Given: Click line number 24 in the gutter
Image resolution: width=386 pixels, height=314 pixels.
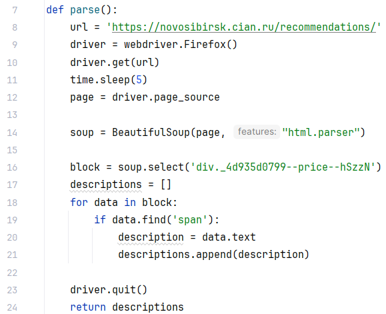Looking at the screenshot, I should click(12, 307).
